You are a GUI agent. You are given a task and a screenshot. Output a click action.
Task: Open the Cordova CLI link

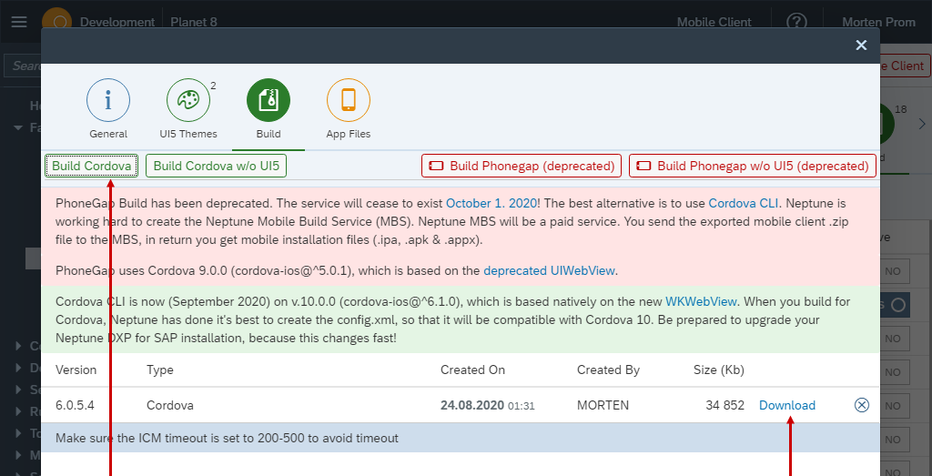pyautogui.click(x=743, y=203)
